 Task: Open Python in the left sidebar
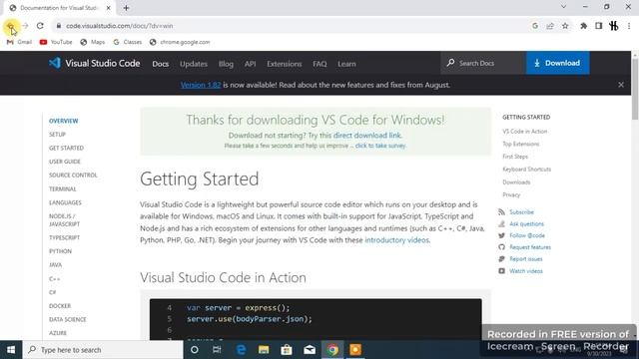coord(60,251)
